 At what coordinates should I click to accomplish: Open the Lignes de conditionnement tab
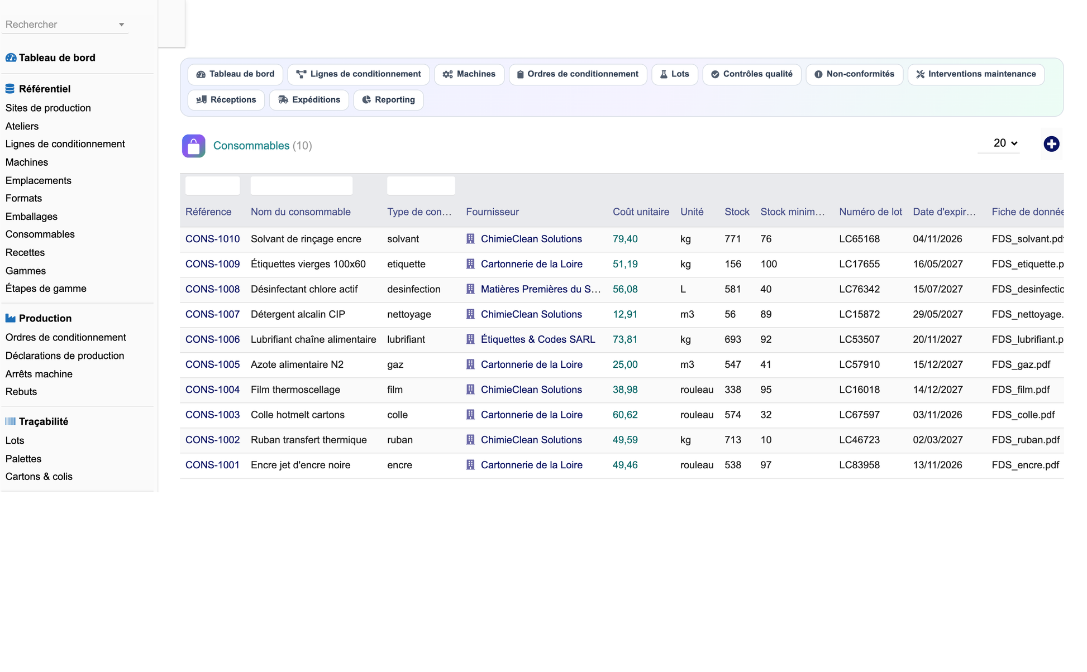358,74
